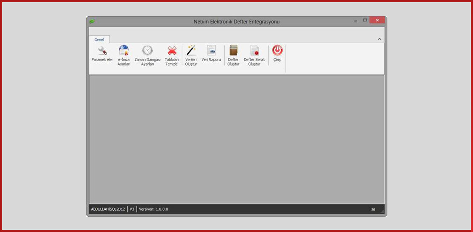Click the window resize grip corner
Image resolution: width=473 pixels, height=232 pixels.
(382, 212)
